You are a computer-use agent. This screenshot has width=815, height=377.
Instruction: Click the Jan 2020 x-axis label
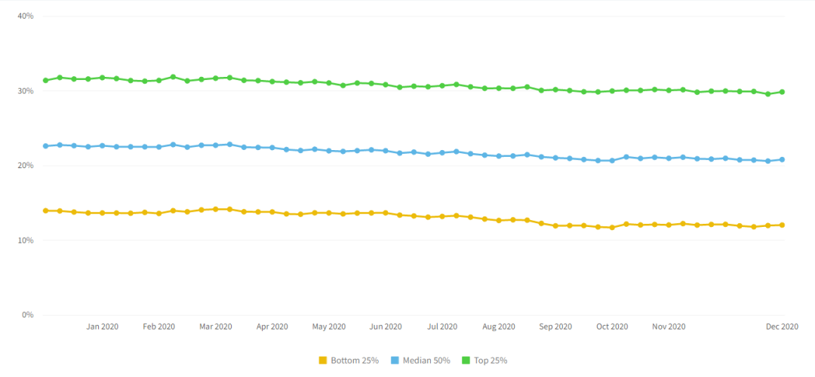point(102,326)
